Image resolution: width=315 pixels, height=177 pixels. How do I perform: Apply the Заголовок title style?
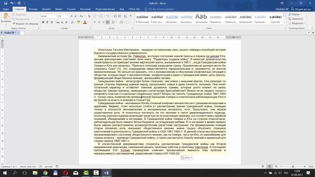(201, 19)
